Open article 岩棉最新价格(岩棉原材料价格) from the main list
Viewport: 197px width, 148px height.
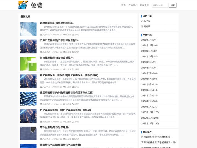[57, 23]
